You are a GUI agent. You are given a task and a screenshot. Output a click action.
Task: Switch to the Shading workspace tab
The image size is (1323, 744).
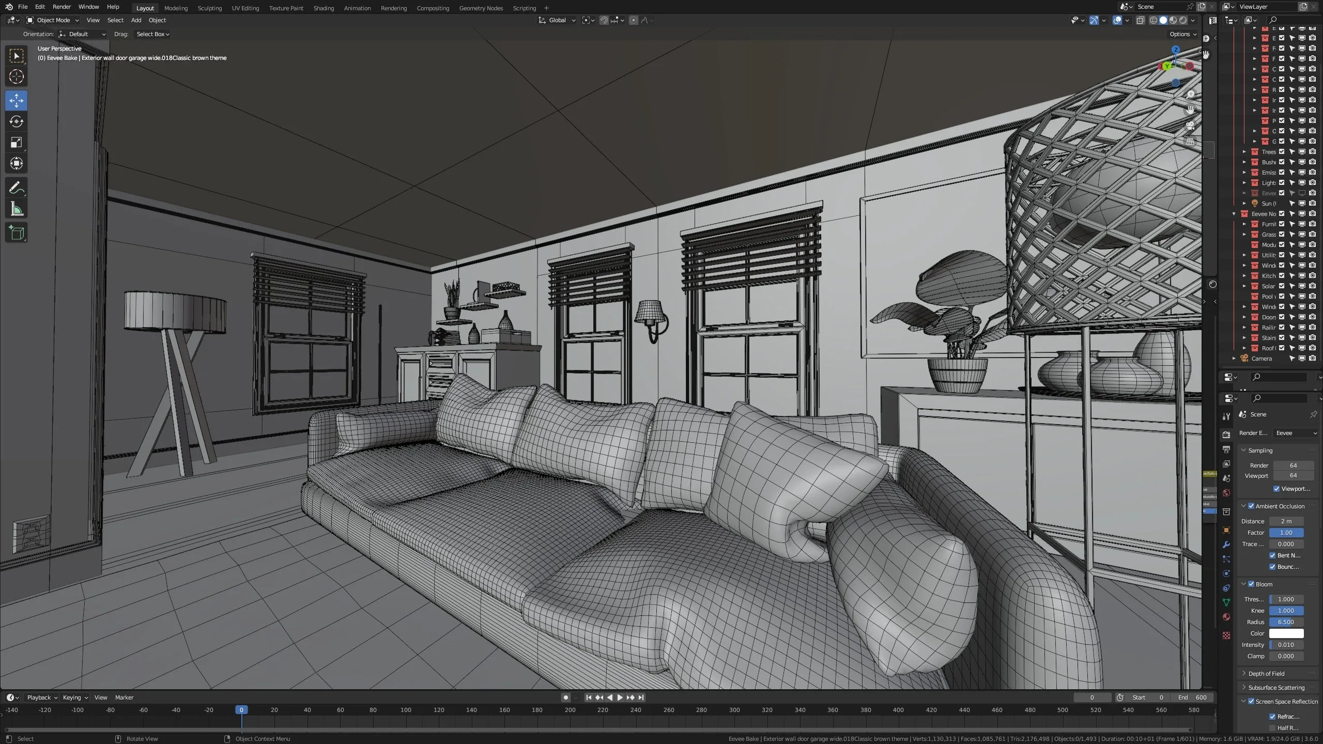pos(323,8)
